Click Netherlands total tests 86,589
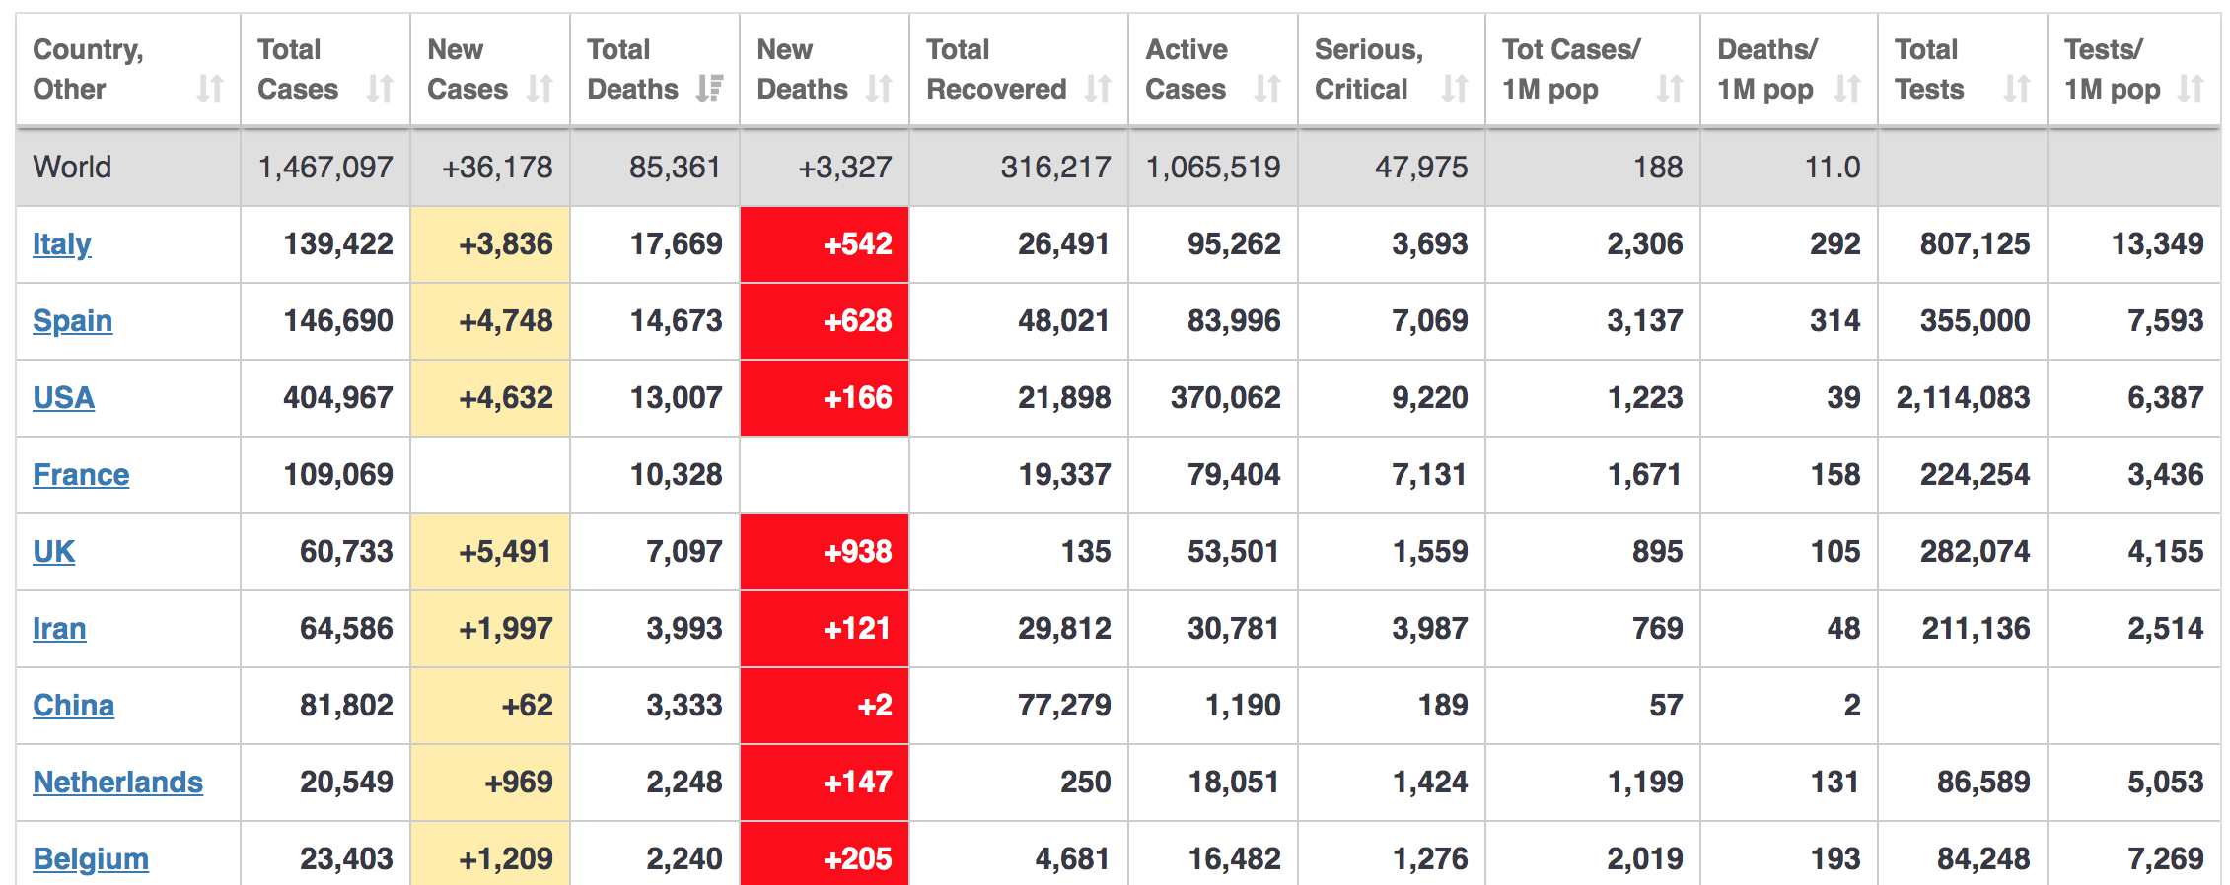 [x=1983, y=783]
